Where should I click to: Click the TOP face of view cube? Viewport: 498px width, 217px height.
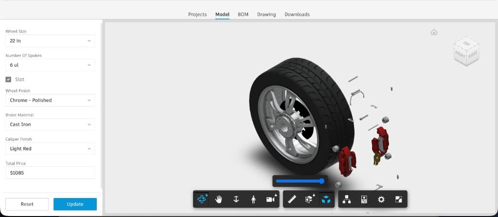[x=466, y=43]
